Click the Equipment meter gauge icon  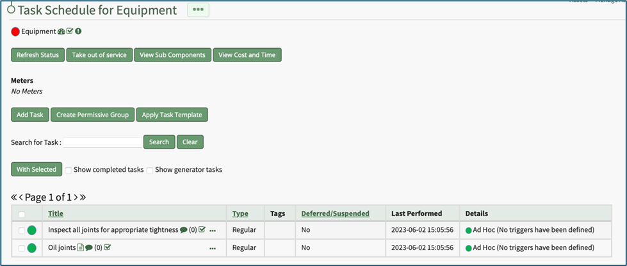61,31
